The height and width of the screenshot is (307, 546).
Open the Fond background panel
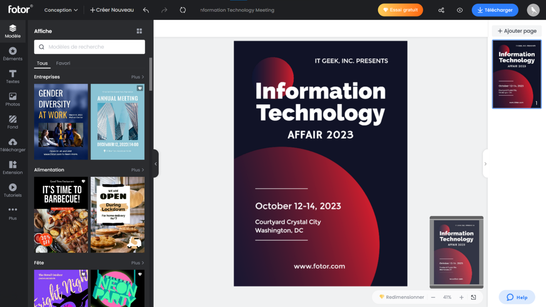13,122
